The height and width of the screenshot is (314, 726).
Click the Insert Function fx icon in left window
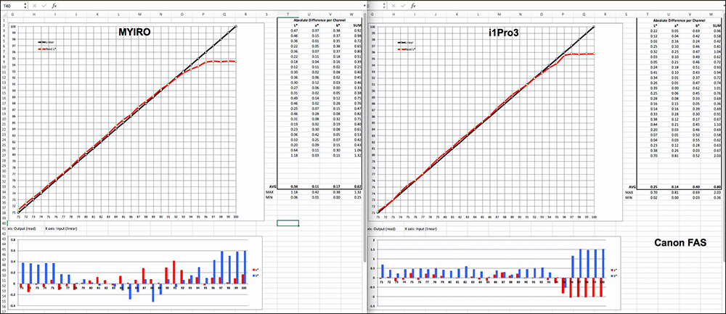(54, 5)
